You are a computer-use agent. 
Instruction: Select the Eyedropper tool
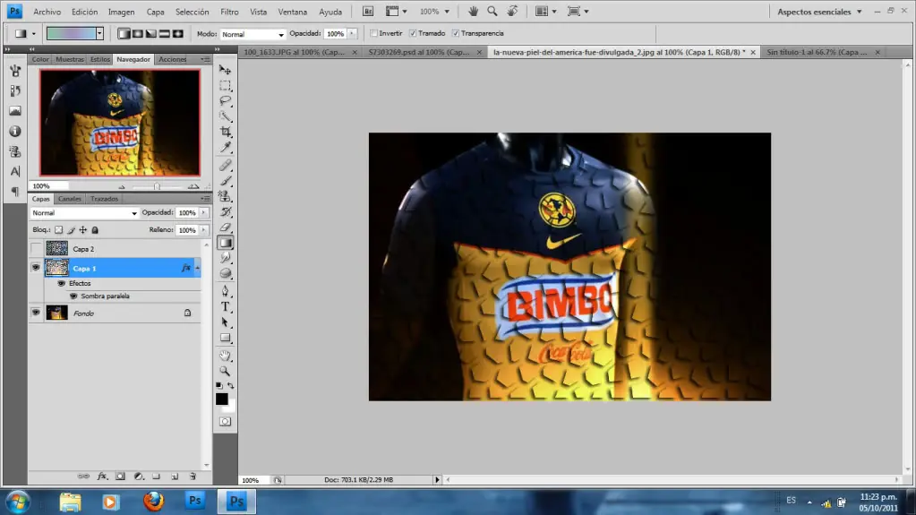225,147
